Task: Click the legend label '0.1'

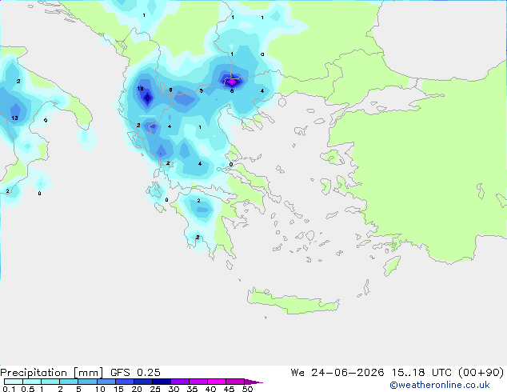Action: point(9,389)
